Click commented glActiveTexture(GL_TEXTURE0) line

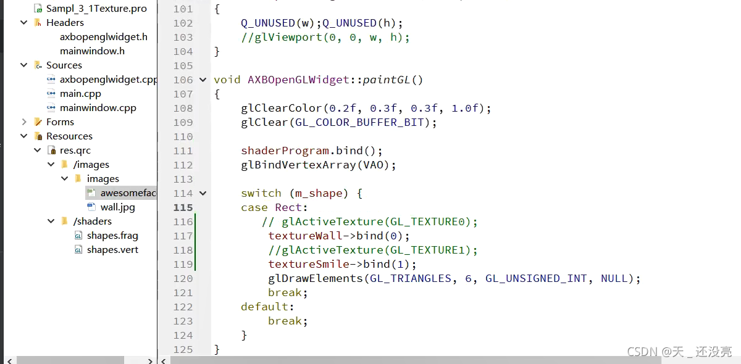click(x=370, y=221)
